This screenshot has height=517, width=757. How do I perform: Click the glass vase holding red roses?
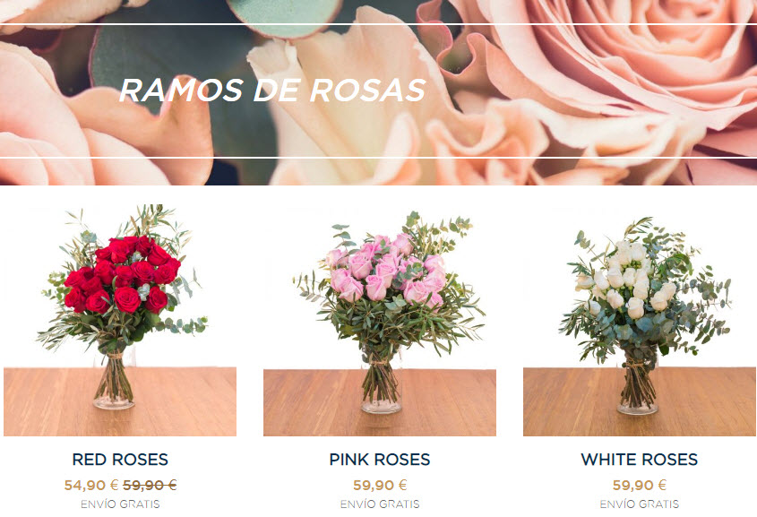coord(114,380)
